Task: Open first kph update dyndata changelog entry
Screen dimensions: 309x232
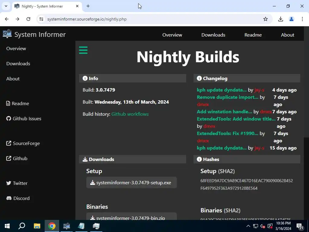Action: tap(221, 90)
